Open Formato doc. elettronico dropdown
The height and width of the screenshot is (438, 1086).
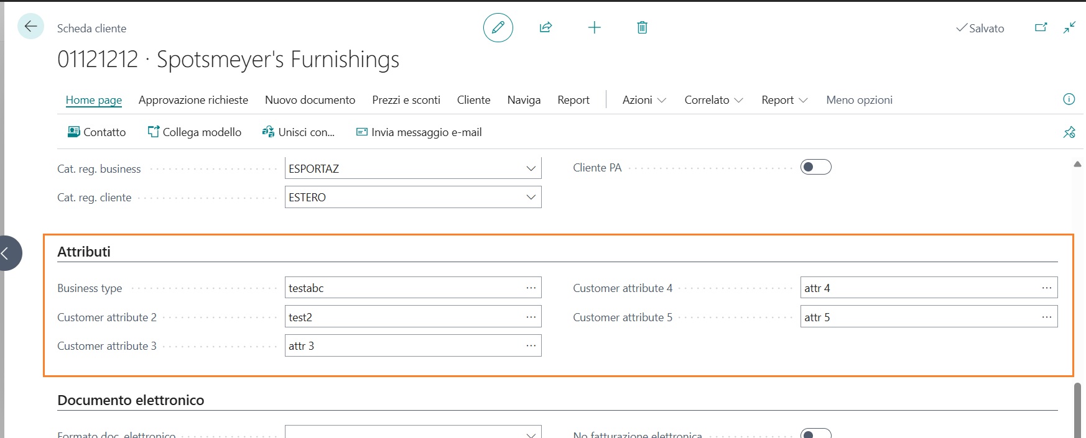point(531,434)
